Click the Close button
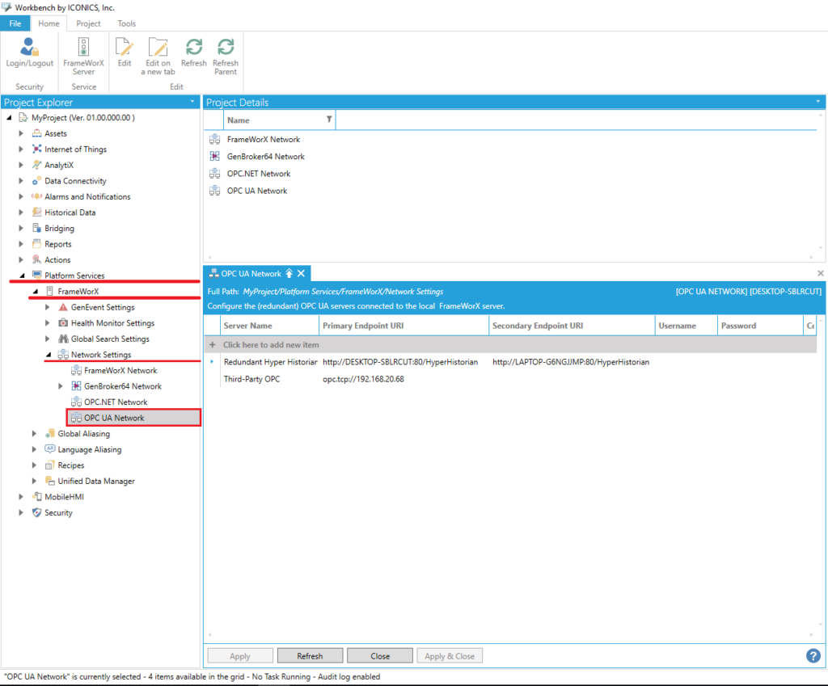This screenshot has width=828, height=686. click(380, 656)
